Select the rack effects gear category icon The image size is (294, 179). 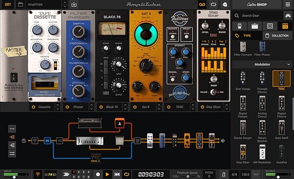tap(285, 26)
